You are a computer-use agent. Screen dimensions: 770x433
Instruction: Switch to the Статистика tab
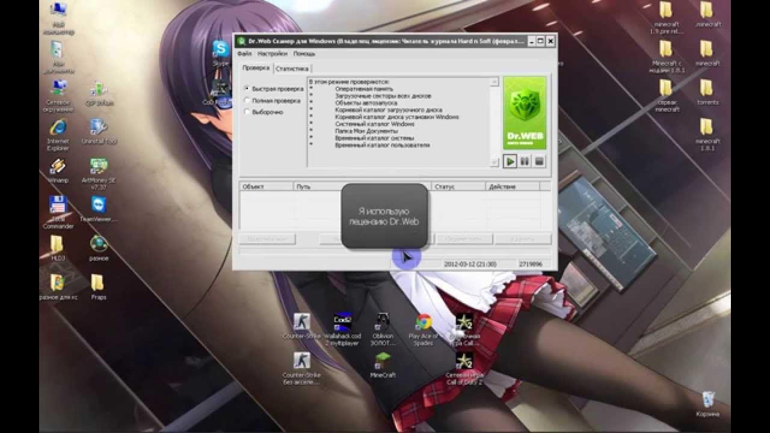(292, 69)
